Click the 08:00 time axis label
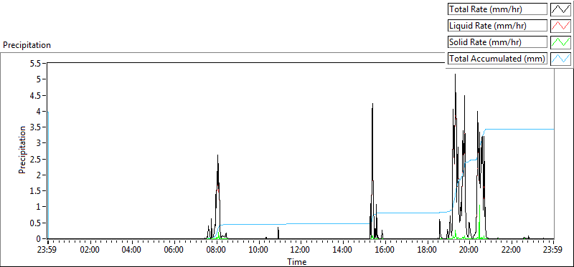The width and height of the screenshot is (574, 267). pos(217,251)
